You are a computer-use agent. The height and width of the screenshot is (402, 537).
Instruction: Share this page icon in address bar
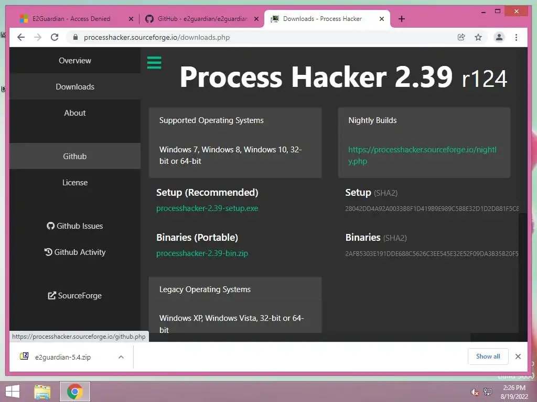point(461,37)
